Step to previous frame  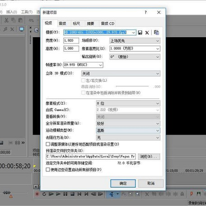click(x=93, y=194)
